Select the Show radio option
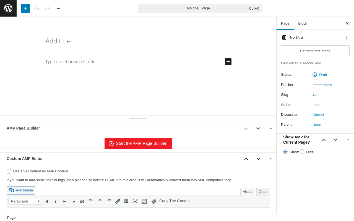The image size is (354, 221). (x=285, y=152)
